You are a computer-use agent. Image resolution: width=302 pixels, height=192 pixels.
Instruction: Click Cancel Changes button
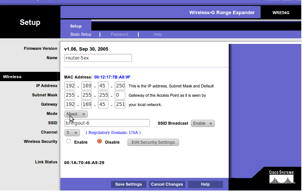coord(167,184)
